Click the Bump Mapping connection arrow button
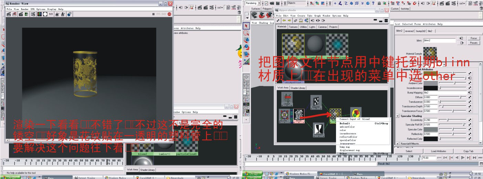This screenshot has width=483, height=179. [x=469, y=92]
